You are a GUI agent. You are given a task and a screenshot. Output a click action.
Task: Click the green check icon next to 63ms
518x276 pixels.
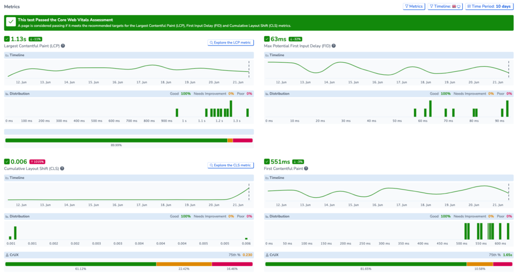point(267,39)
